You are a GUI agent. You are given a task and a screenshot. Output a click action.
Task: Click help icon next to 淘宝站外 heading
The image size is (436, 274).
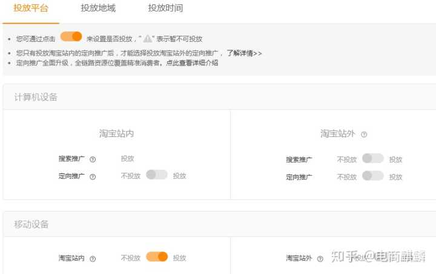point(364,135)
